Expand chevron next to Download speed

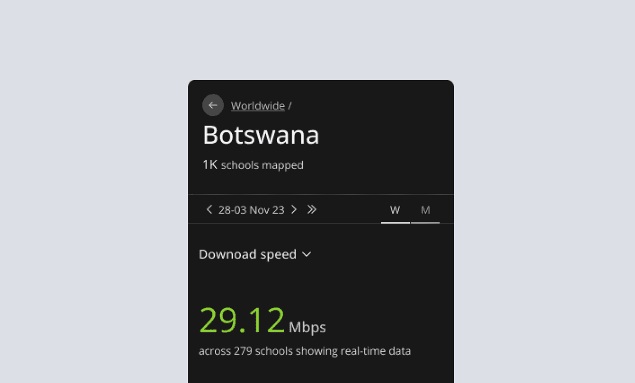point(307,254)
